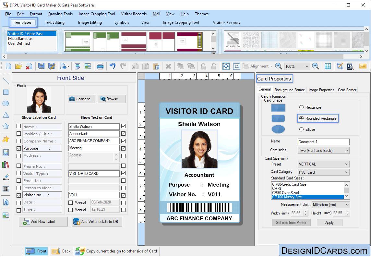Open the Preset VERTICAL dropdown

pyautogui.click(x=323, y=164)
